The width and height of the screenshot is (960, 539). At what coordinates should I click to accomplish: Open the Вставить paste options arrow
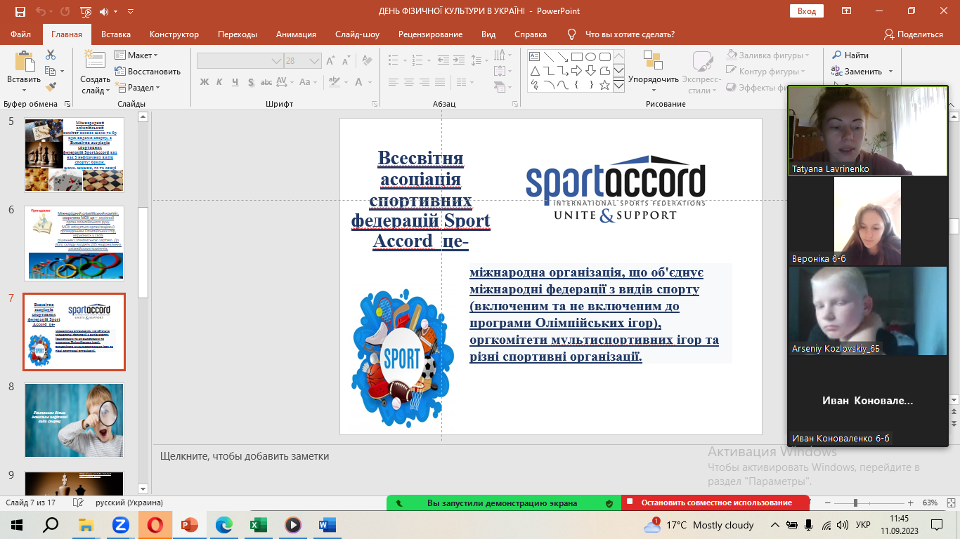[24, 90]
